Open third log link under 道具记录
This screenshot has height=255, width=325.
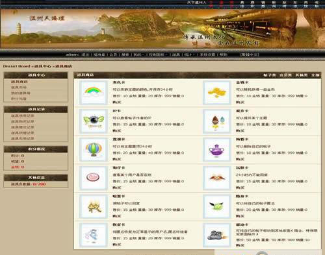tap(23, 127)
